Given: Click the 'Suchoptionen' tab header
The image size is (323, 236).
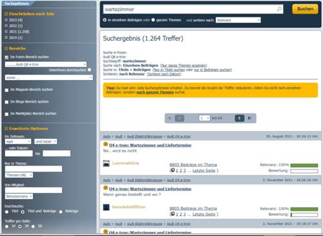Looking at the screenshot, I should (x=17, y=4).
